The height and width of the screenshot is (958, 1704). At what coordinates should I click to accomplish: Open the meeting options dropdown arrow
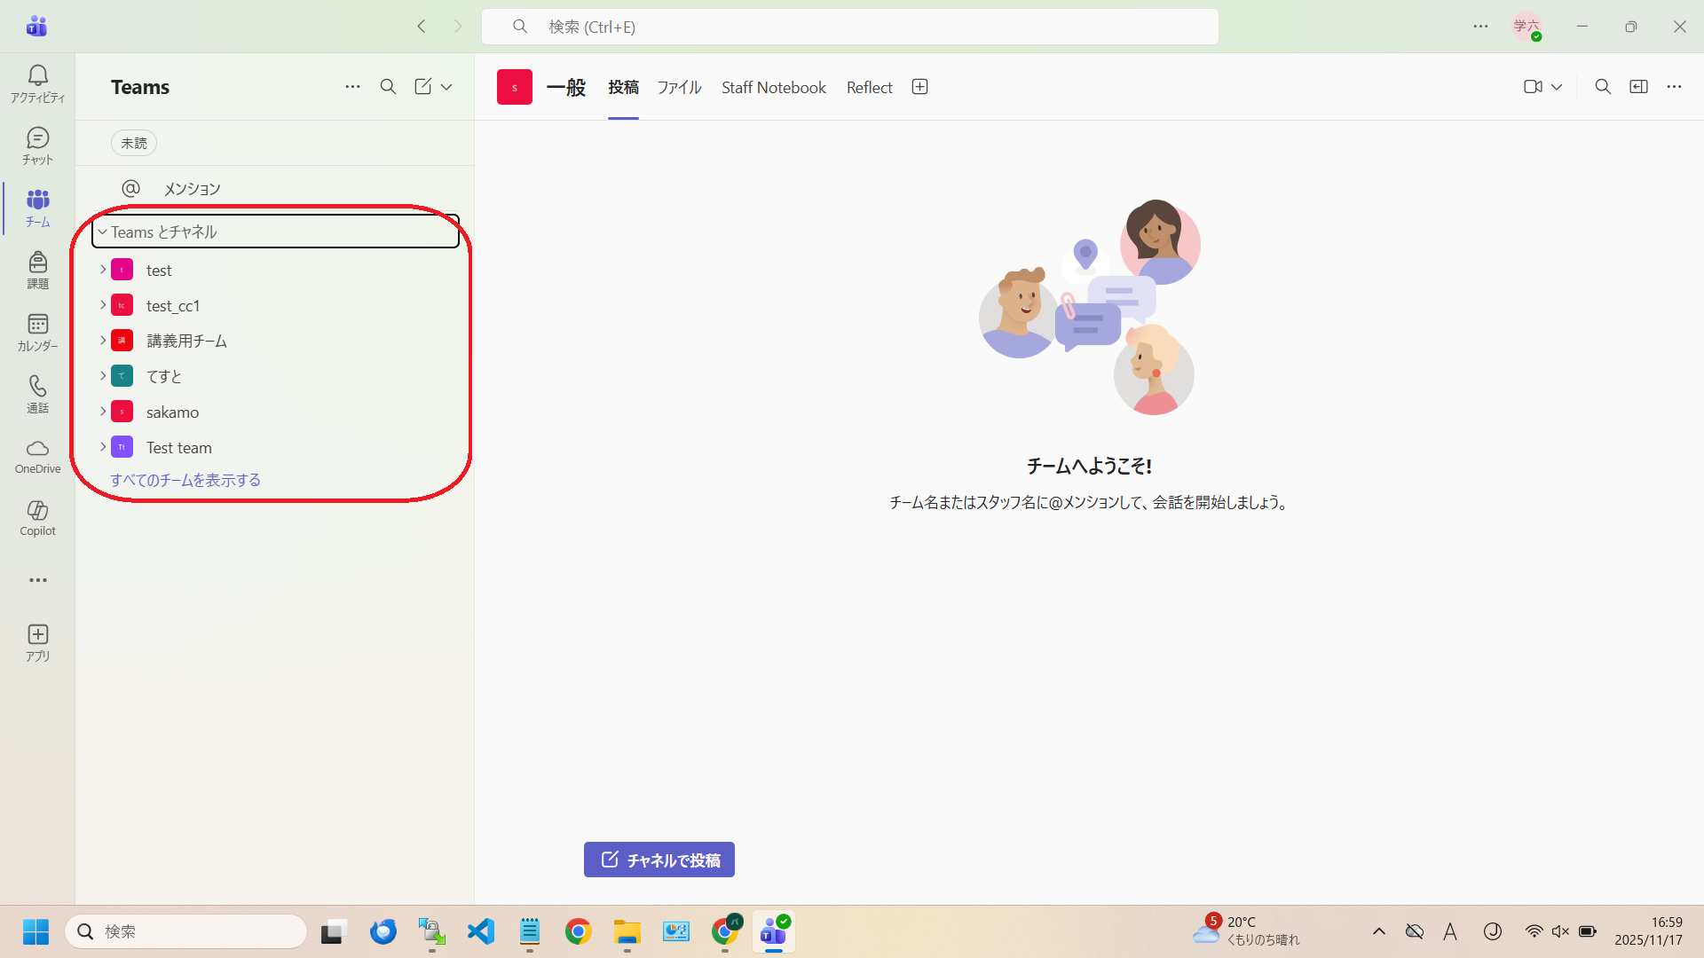tap(1557, 87)
